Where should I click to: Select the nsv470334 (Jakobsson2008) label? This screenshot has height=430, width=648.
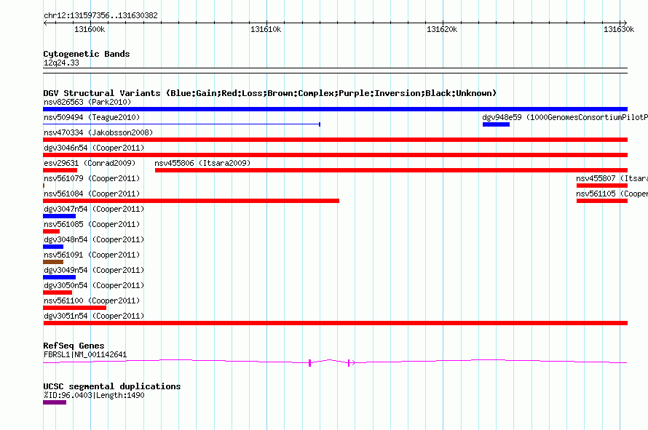[98, 132]
